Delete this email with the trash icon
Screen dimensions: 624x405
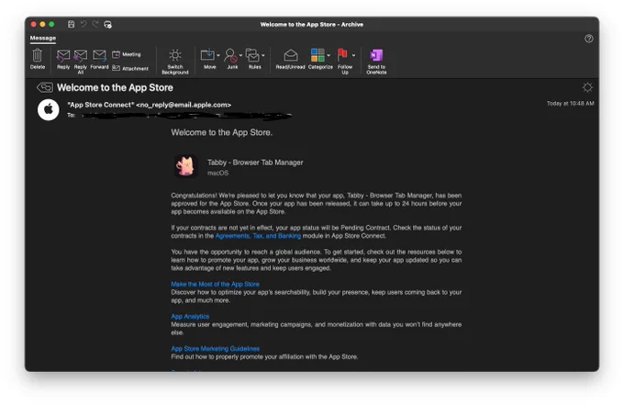pyautogui.click(x=38, y=55)
